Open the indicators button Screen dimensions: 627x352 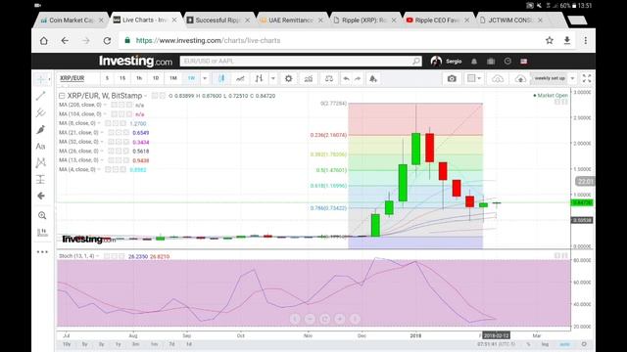point(309,78)
